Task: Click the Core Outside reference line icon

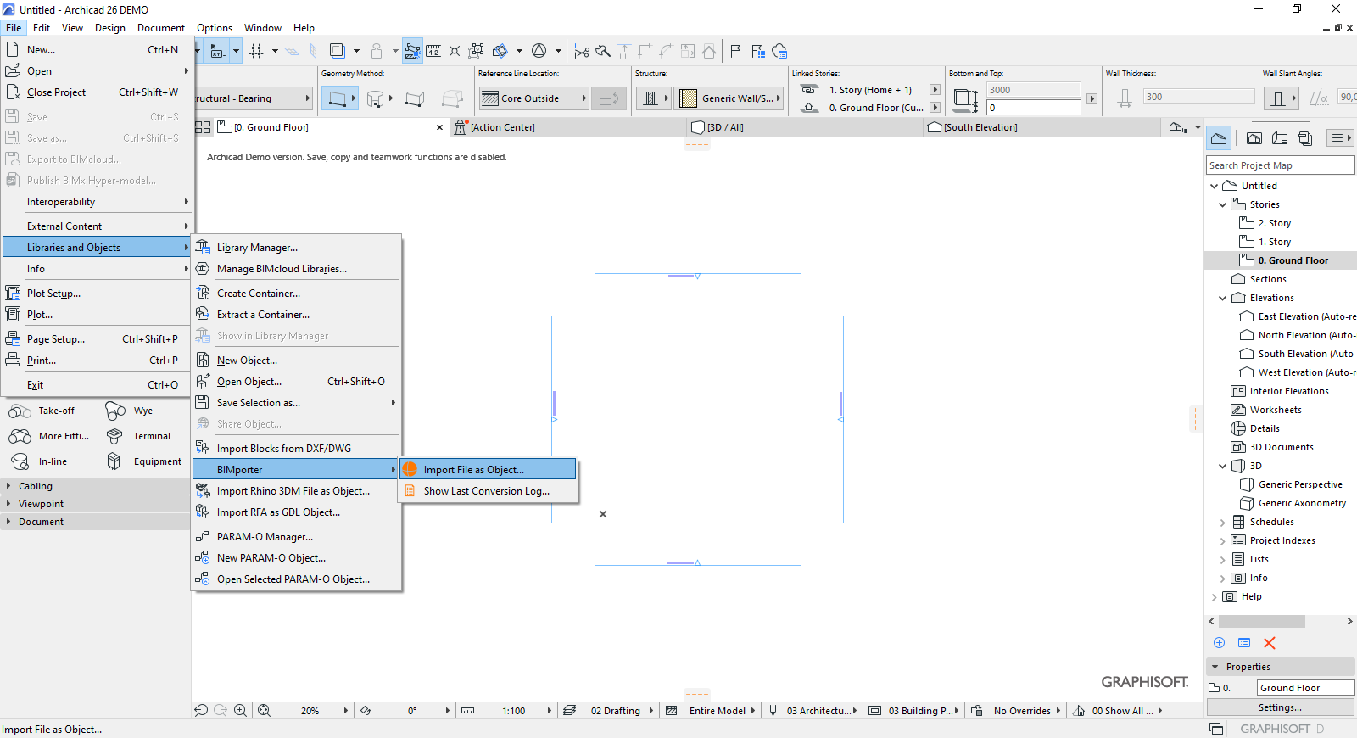Action: pos(489,98)
